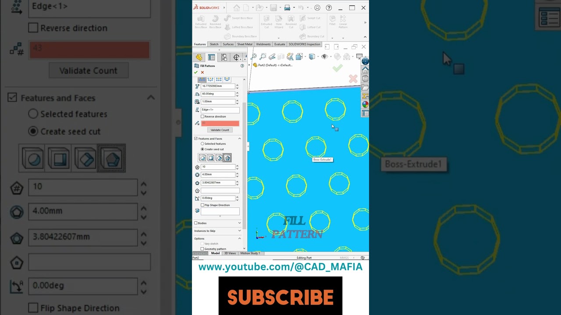Select the Circular pattern layout icon
Screen dimensions: 561x315
(210, 80)
